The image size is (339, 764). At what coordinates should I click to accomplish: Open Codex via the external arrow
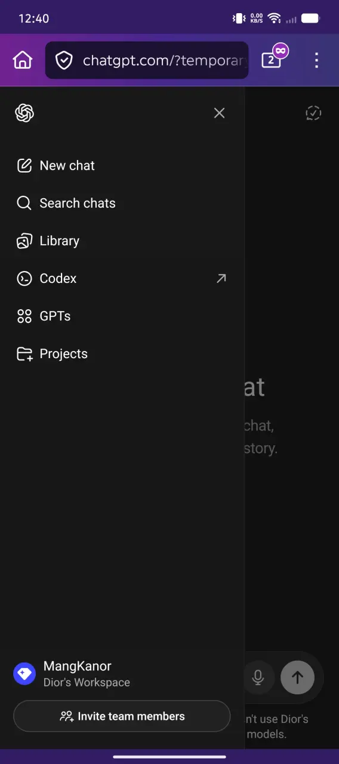pos(221,278)
